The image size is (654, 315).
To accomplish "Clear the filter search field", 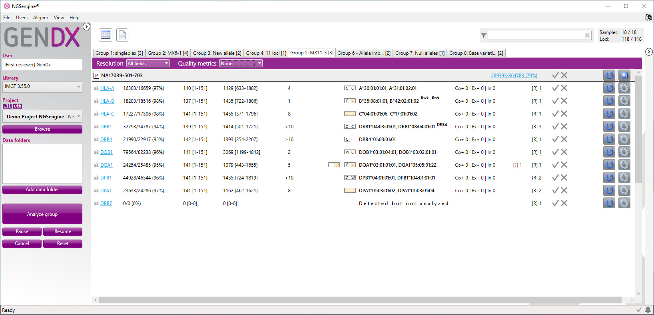I will 587,36.
